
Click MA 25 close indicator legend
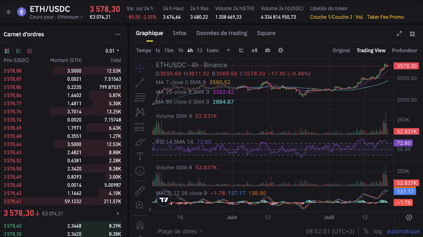pyautogui.click(x=195, y=92)
